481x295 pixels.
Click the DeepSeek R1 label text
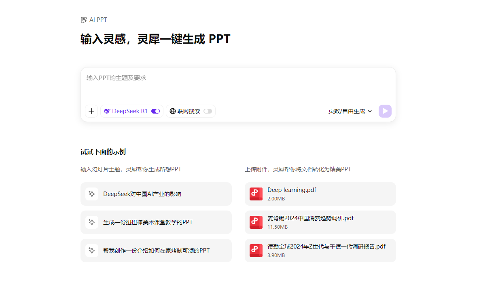point(130,111)
